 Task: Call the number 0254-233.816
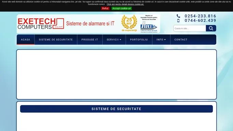point(200,16)
